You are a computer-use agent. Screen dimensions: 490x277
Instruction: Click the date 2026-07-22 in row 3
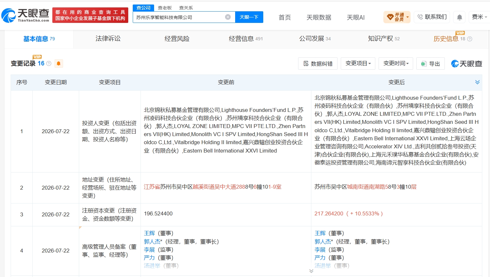click(56, 214)
